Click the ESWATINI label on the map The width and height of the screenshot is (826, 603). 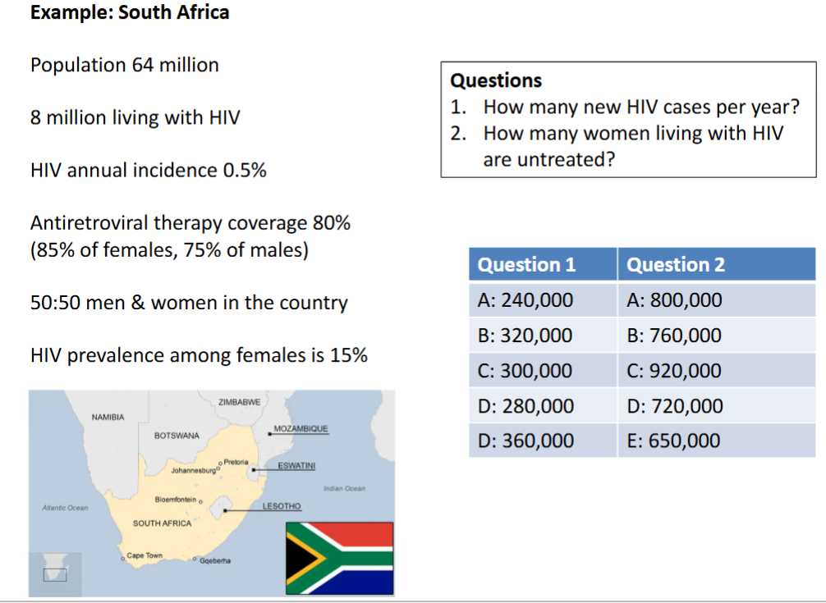pos(296,466)
